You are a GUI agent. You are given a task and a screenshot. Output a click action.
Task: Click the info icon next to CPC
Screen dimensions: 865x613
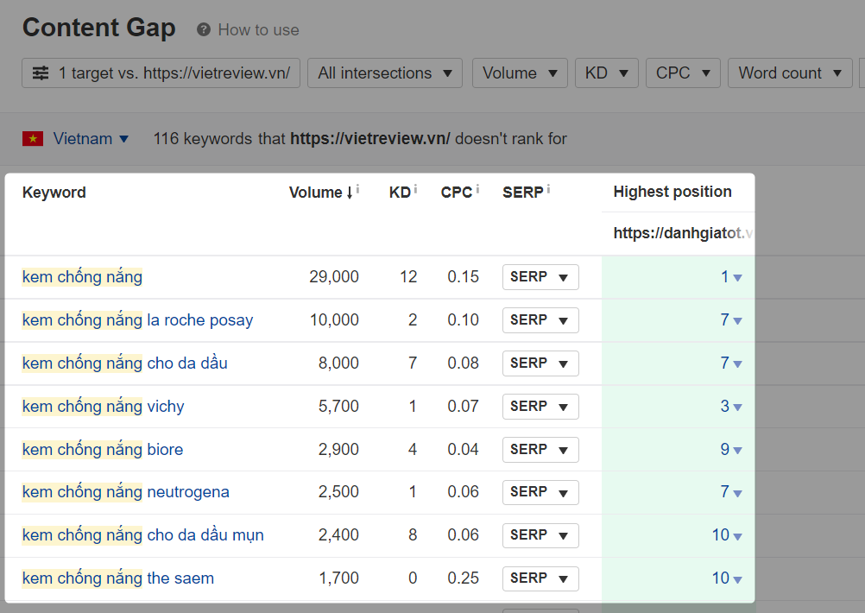477,189
